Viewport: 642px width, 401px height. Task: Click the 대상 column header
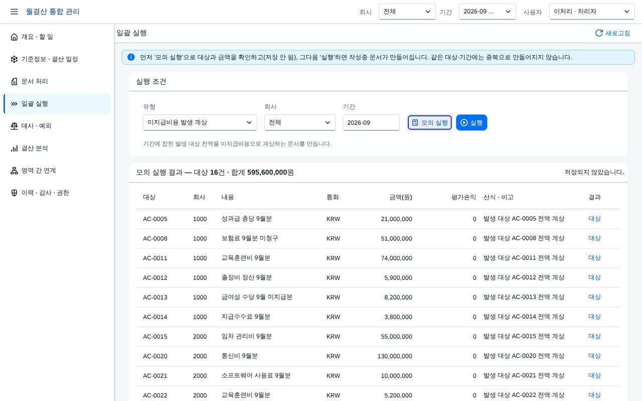click(149, 197)
